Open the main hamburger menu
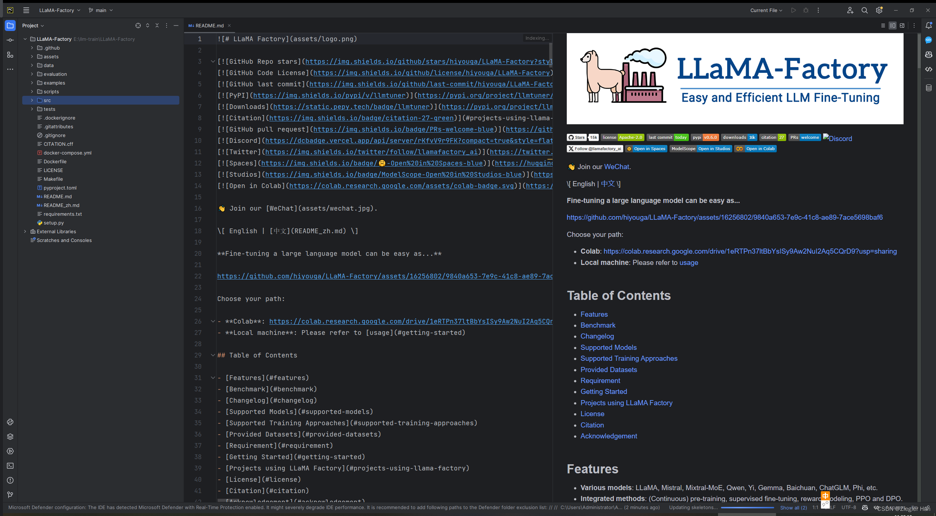936x516 pixels. (x=26, y=10)
